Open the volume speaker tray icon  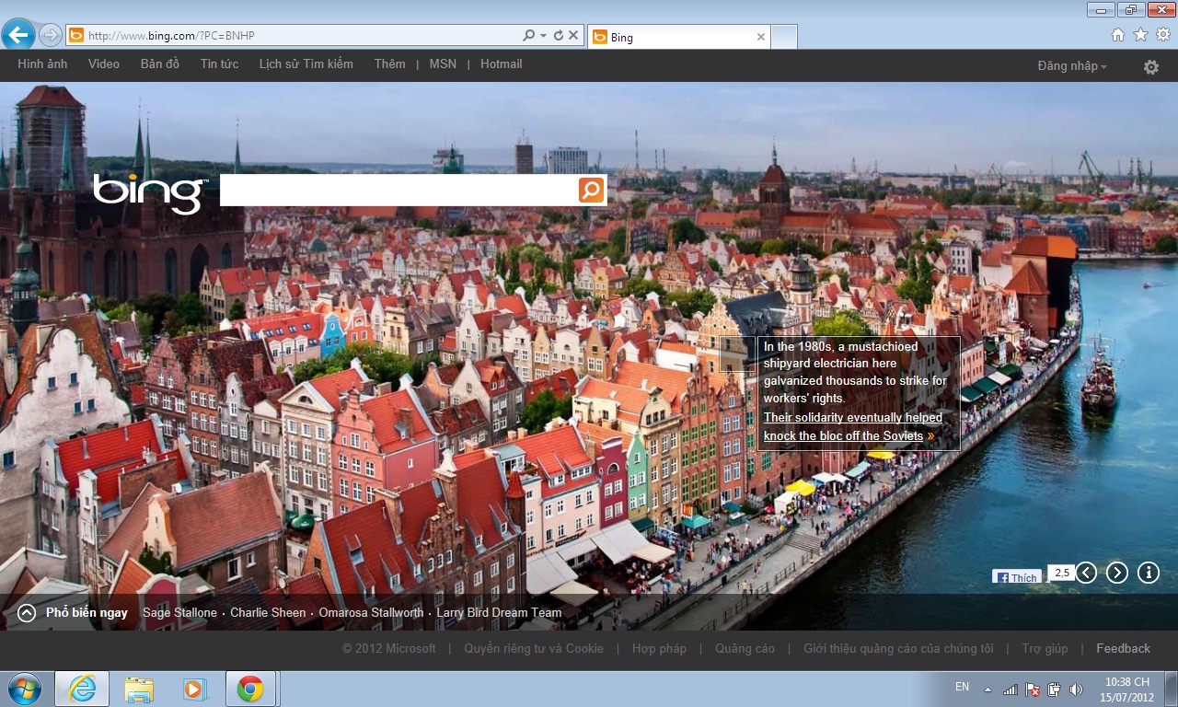[x=1076, y=690]
